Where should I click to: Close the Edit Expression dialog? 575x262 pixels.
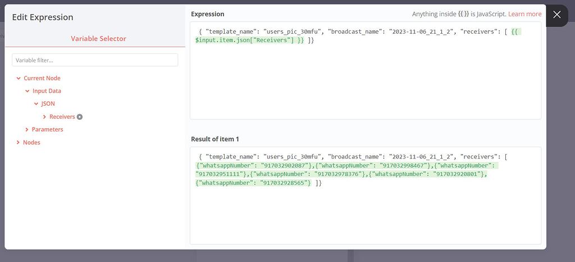556,15
